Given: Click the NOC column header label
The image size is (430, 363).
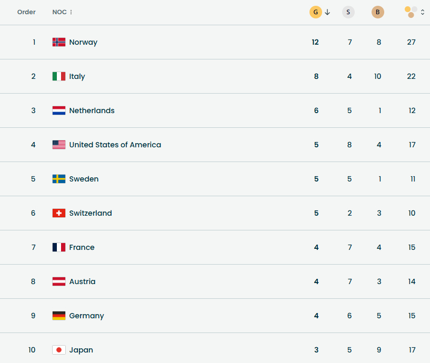Looking at the screenshot, I should pyautogui.click(x=59, y=12).
